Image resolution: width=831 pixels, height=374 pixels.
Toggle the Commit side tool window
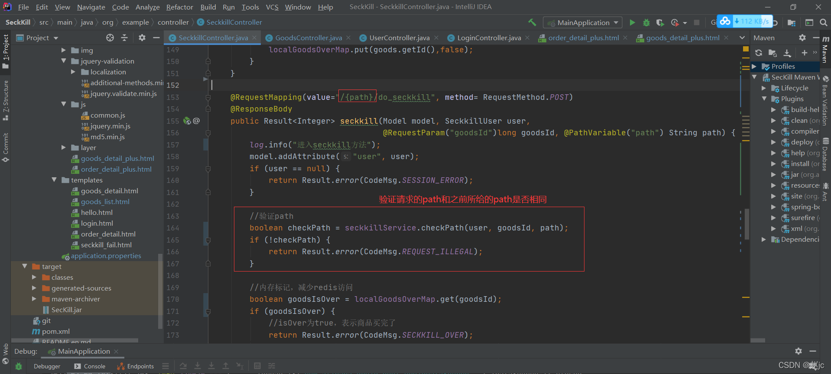coord(6,147)
